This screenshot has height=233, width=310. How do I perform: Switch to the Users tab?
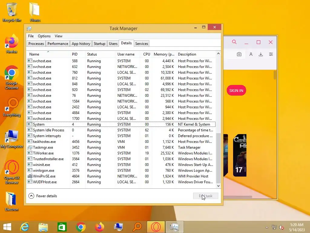[113, 44]
